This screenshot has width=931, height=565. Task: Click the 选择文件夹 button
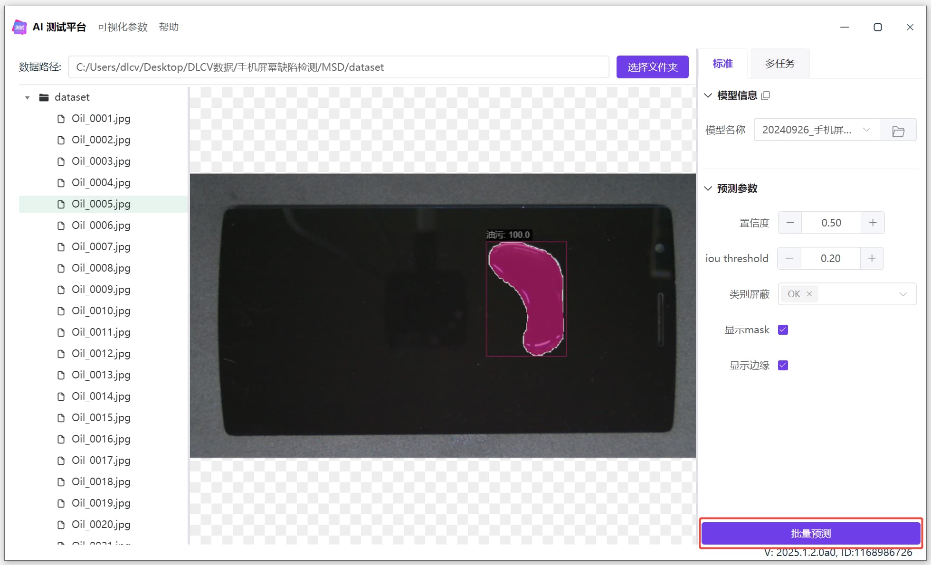(653, 67)
